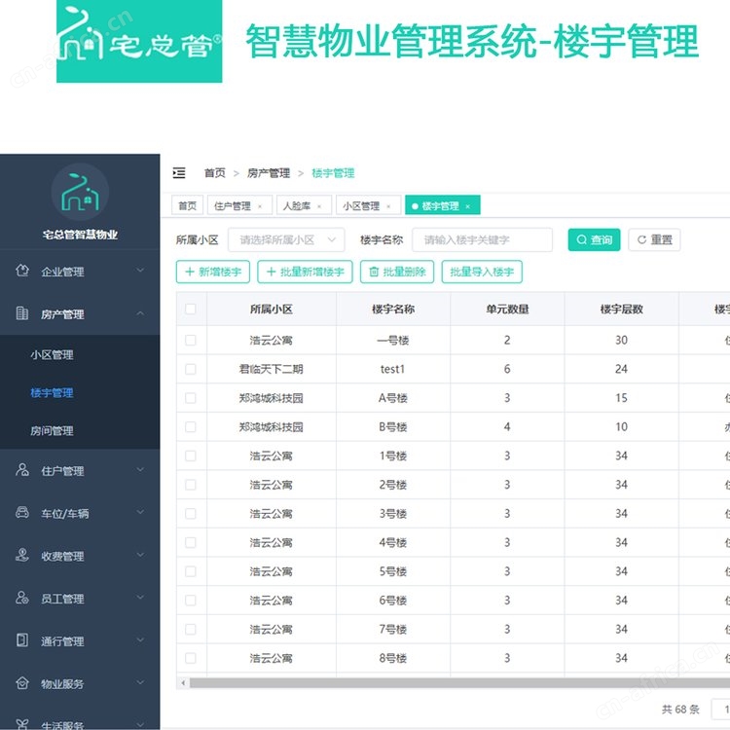730x730 pixels.
Task: Click the 批量新增楼宇 button
Action: point(305,272)
